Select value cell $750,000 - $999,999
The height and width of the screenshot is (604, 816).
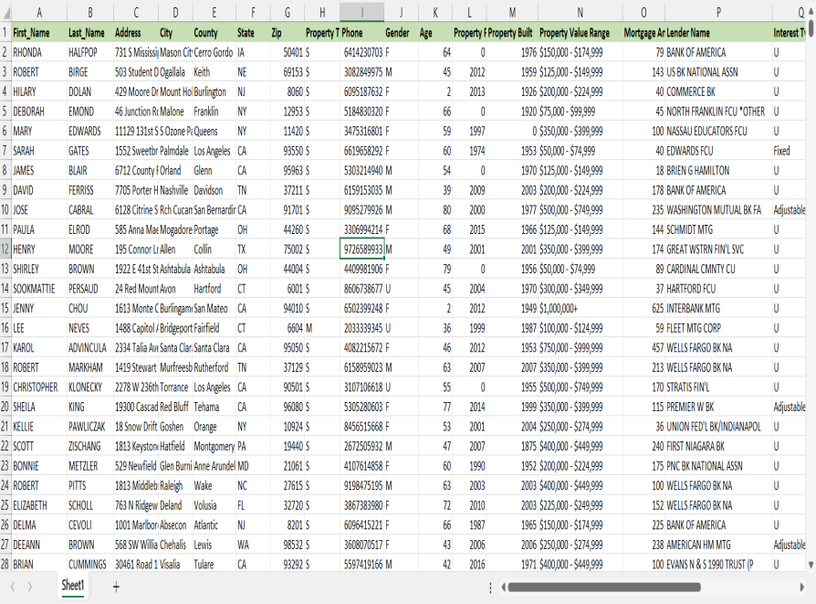[x=580, y=347]
